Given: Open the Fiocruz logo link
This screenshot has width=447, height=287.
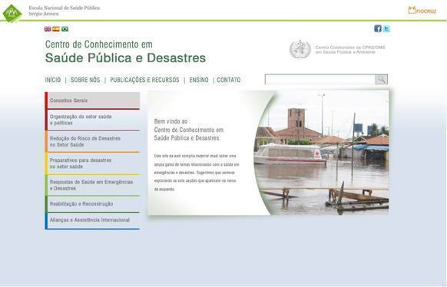Looking at the screenshot, I should (x=422, y=11).
